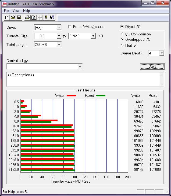Screen dimensions: 171x196
Task: Click the New file toolbar icon
Action: pos(7,17)
